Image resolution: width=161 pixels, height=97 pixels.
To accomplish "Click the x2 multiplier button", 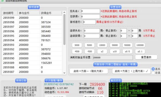I will (x=102, y=51).
